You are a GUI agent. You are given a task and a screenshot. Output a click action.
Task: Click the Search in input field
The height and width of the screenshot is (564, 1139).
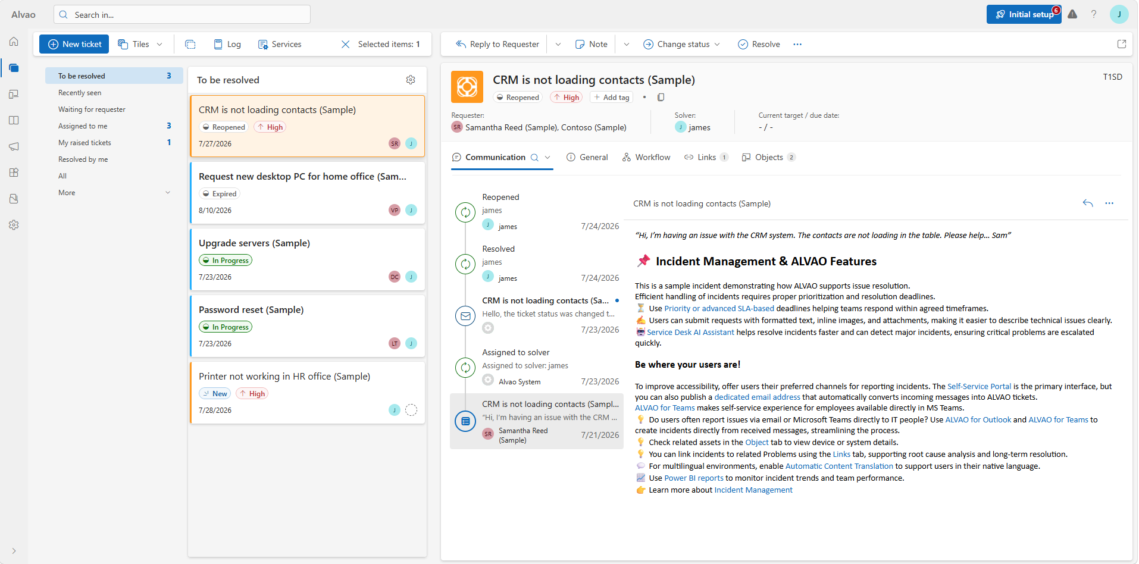182,14
